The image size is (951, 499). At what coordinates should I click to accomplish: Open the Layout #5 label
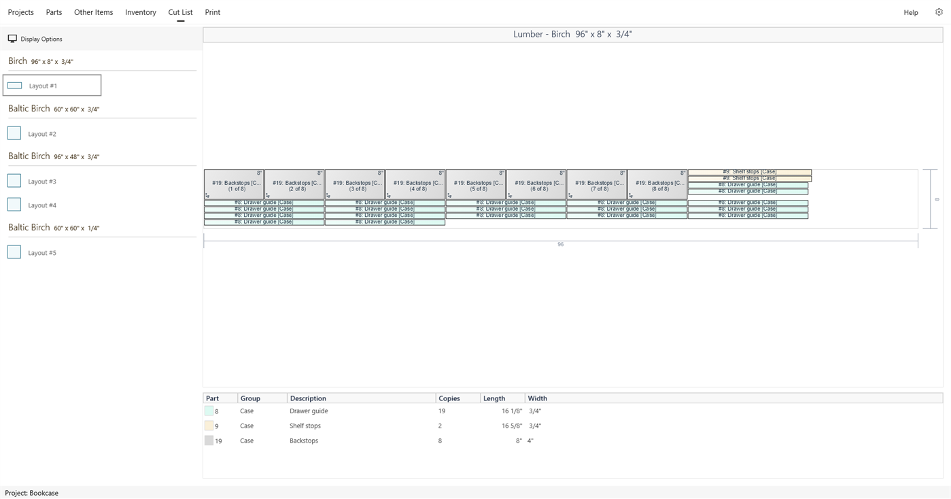[42, 253]
